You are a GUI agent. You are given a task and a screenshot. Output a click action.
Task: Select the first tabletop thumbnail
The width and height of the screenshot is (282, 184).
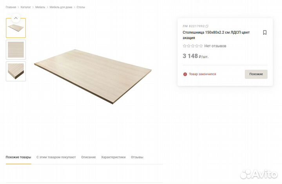[16, 28]
